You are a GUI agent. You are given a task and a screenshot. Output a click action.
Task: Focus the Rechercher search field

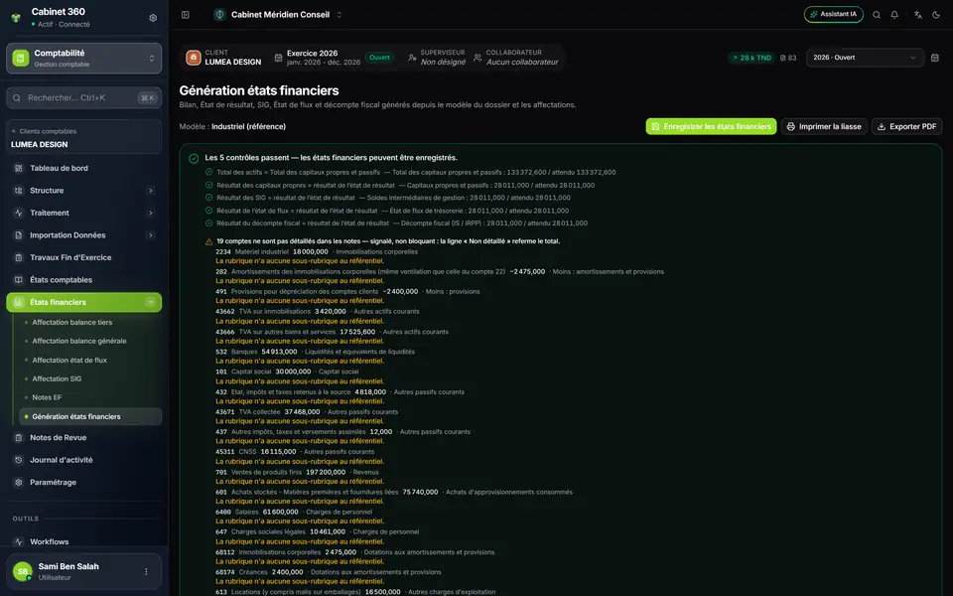[x=83, y=98]
